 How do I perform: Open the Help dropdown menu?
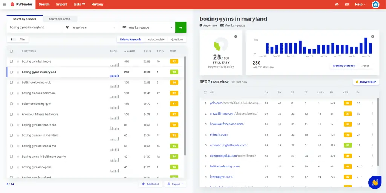(360, 5)
